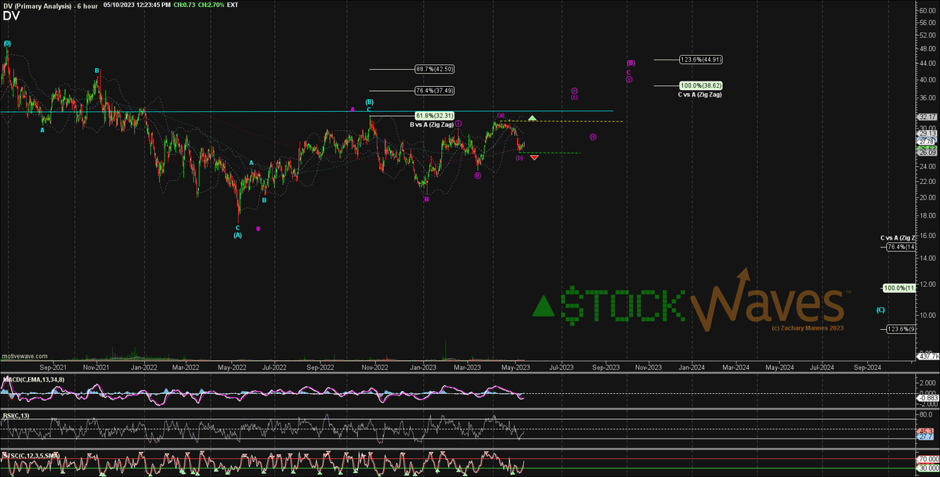The image size is (940, 477).
Task: Select the 61.8%(32.31) Fibonacci label
Action: tap(435, 115)
